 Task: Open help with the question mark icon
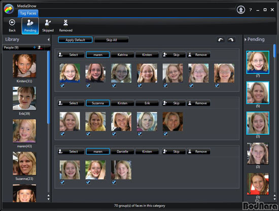click(251, 10)
